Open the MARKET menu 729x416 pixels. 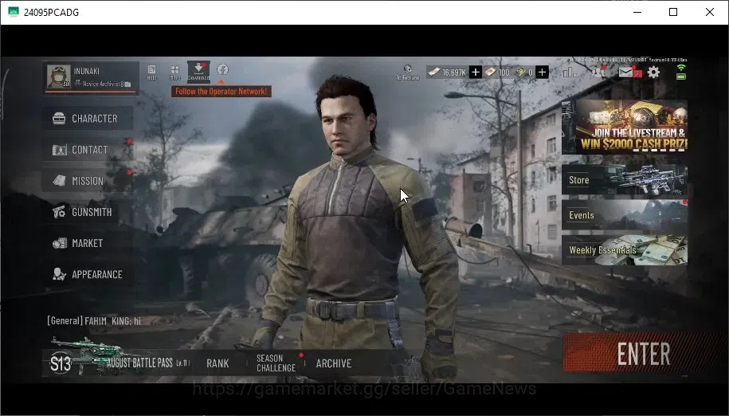(88, 243)
